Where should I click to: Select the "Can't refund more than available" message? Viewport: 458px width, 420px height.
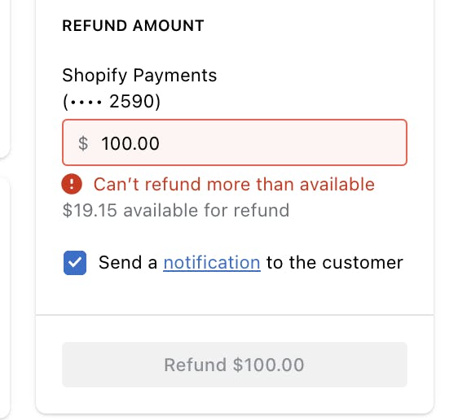(x=234, y=184)
